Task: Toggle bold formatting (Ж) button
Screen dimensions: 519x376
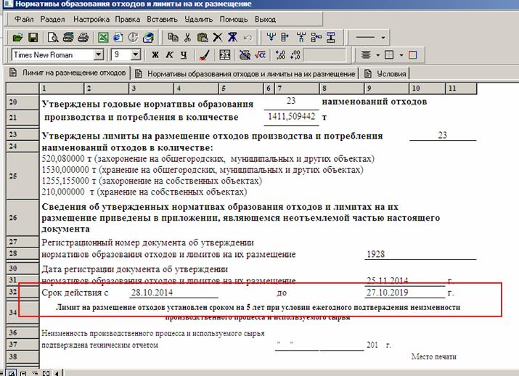Action: pyautogui.click(x=155, y=55)
